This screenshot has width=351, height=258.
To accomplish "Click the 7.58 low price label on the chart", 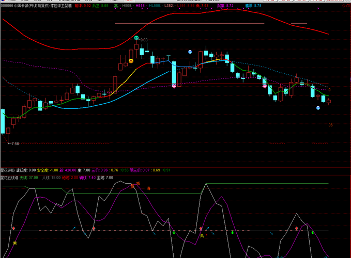I will tap(15, 143).
